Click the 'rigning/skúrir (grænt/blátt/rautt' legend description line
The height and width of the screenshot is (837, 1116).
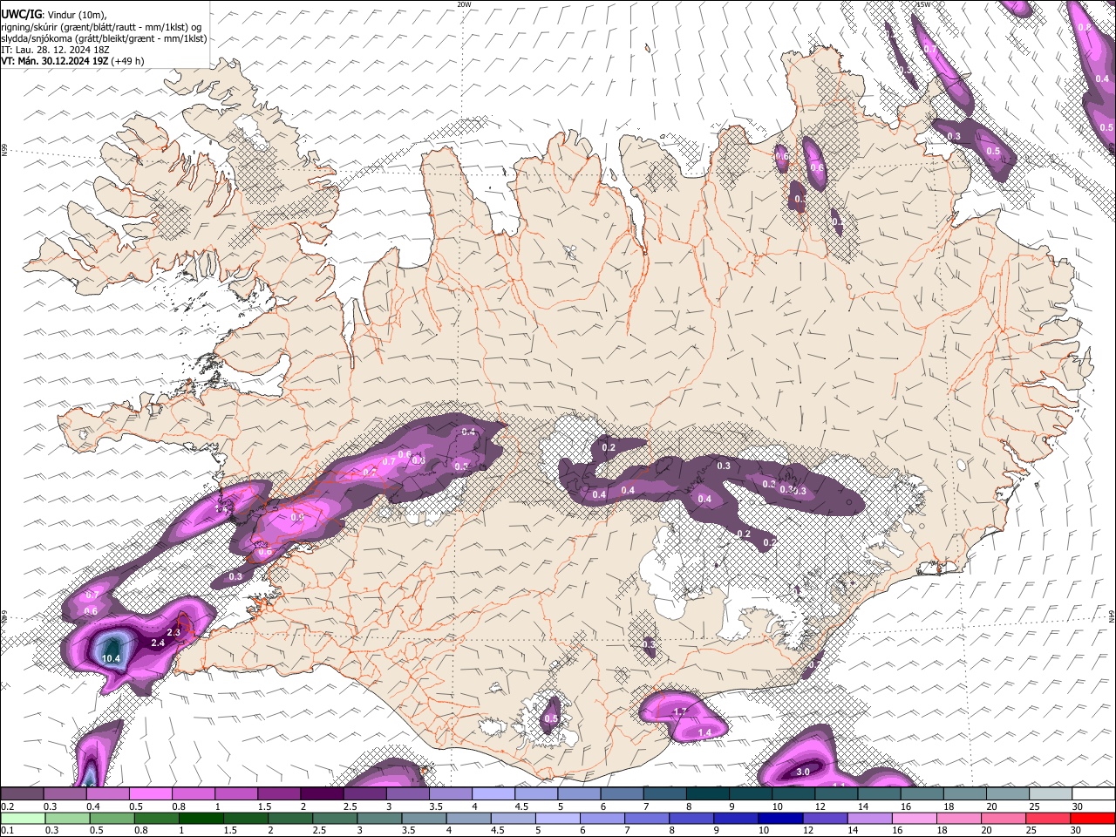click(100, 27)
